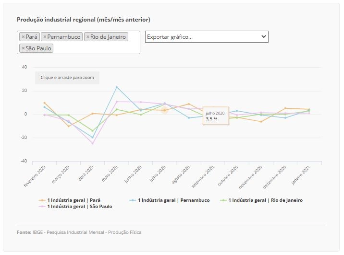Select São Paulo lowest point at abril 2020
Image resolution: width=344 pixels, height=255 pixels.
point(93,144)
